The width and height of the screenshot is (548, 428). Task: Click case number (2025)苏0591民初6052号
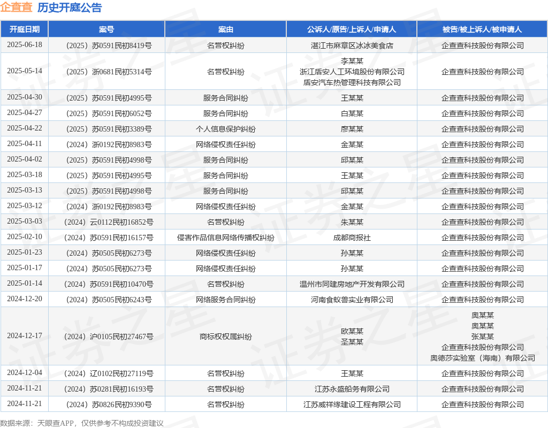109,113
